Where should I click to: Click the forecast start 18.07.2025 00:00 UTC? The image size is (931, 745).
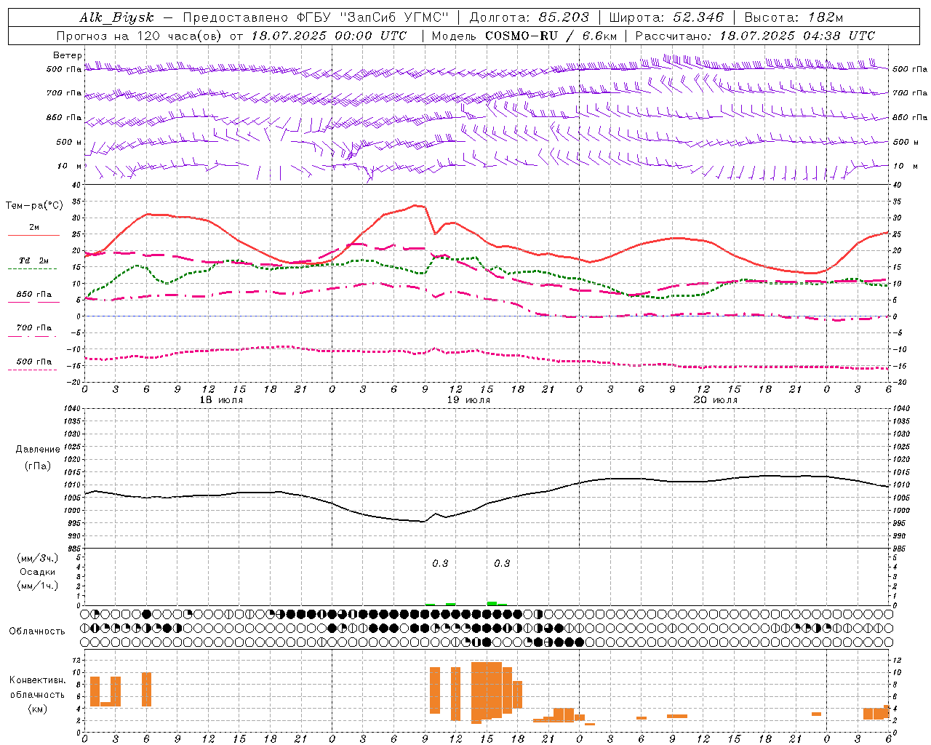click(x=328, y=36)
